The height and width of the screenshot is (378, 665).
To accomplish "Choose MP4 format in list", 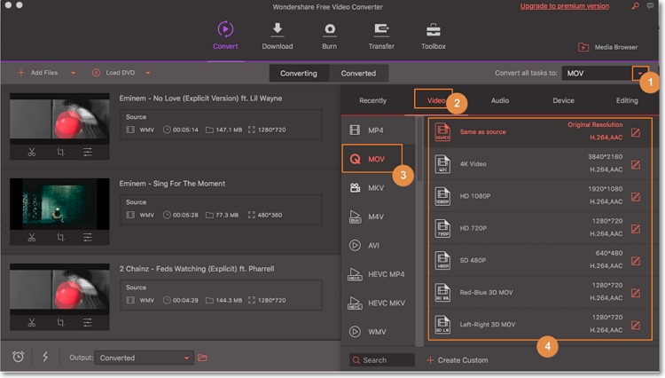I will tap(379, 130).
